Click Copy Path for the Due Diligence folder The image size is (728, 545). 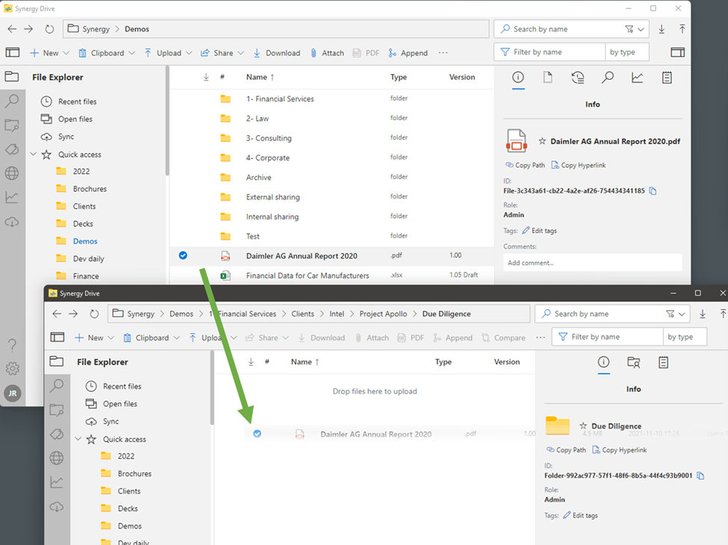tap(566, 450)
